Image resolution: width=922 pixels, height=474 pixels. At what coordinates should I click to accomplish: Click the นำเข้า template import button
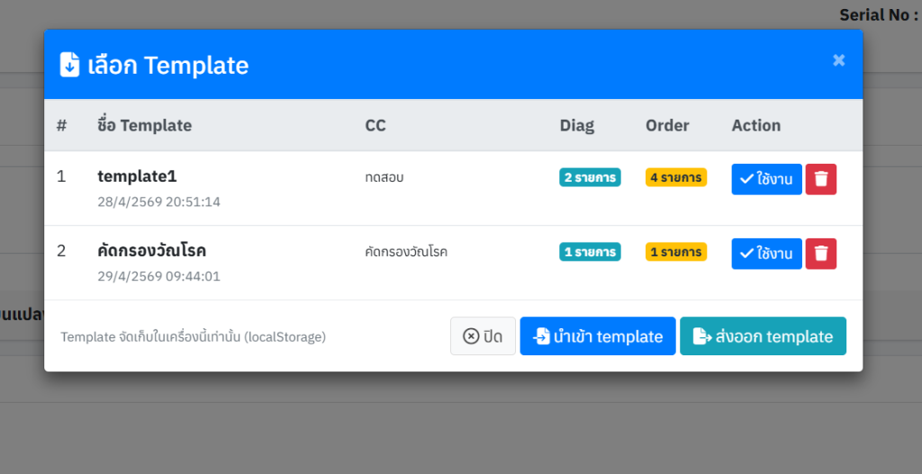(597, 336)
